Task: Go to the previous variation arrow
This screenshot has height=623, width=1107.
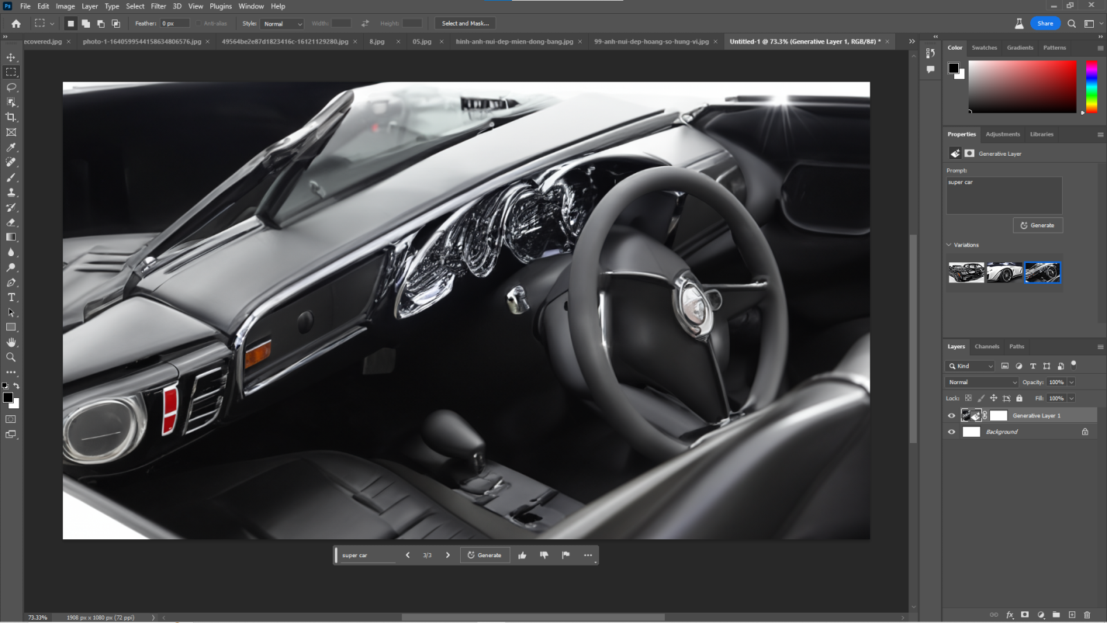Action: point(408,555)
